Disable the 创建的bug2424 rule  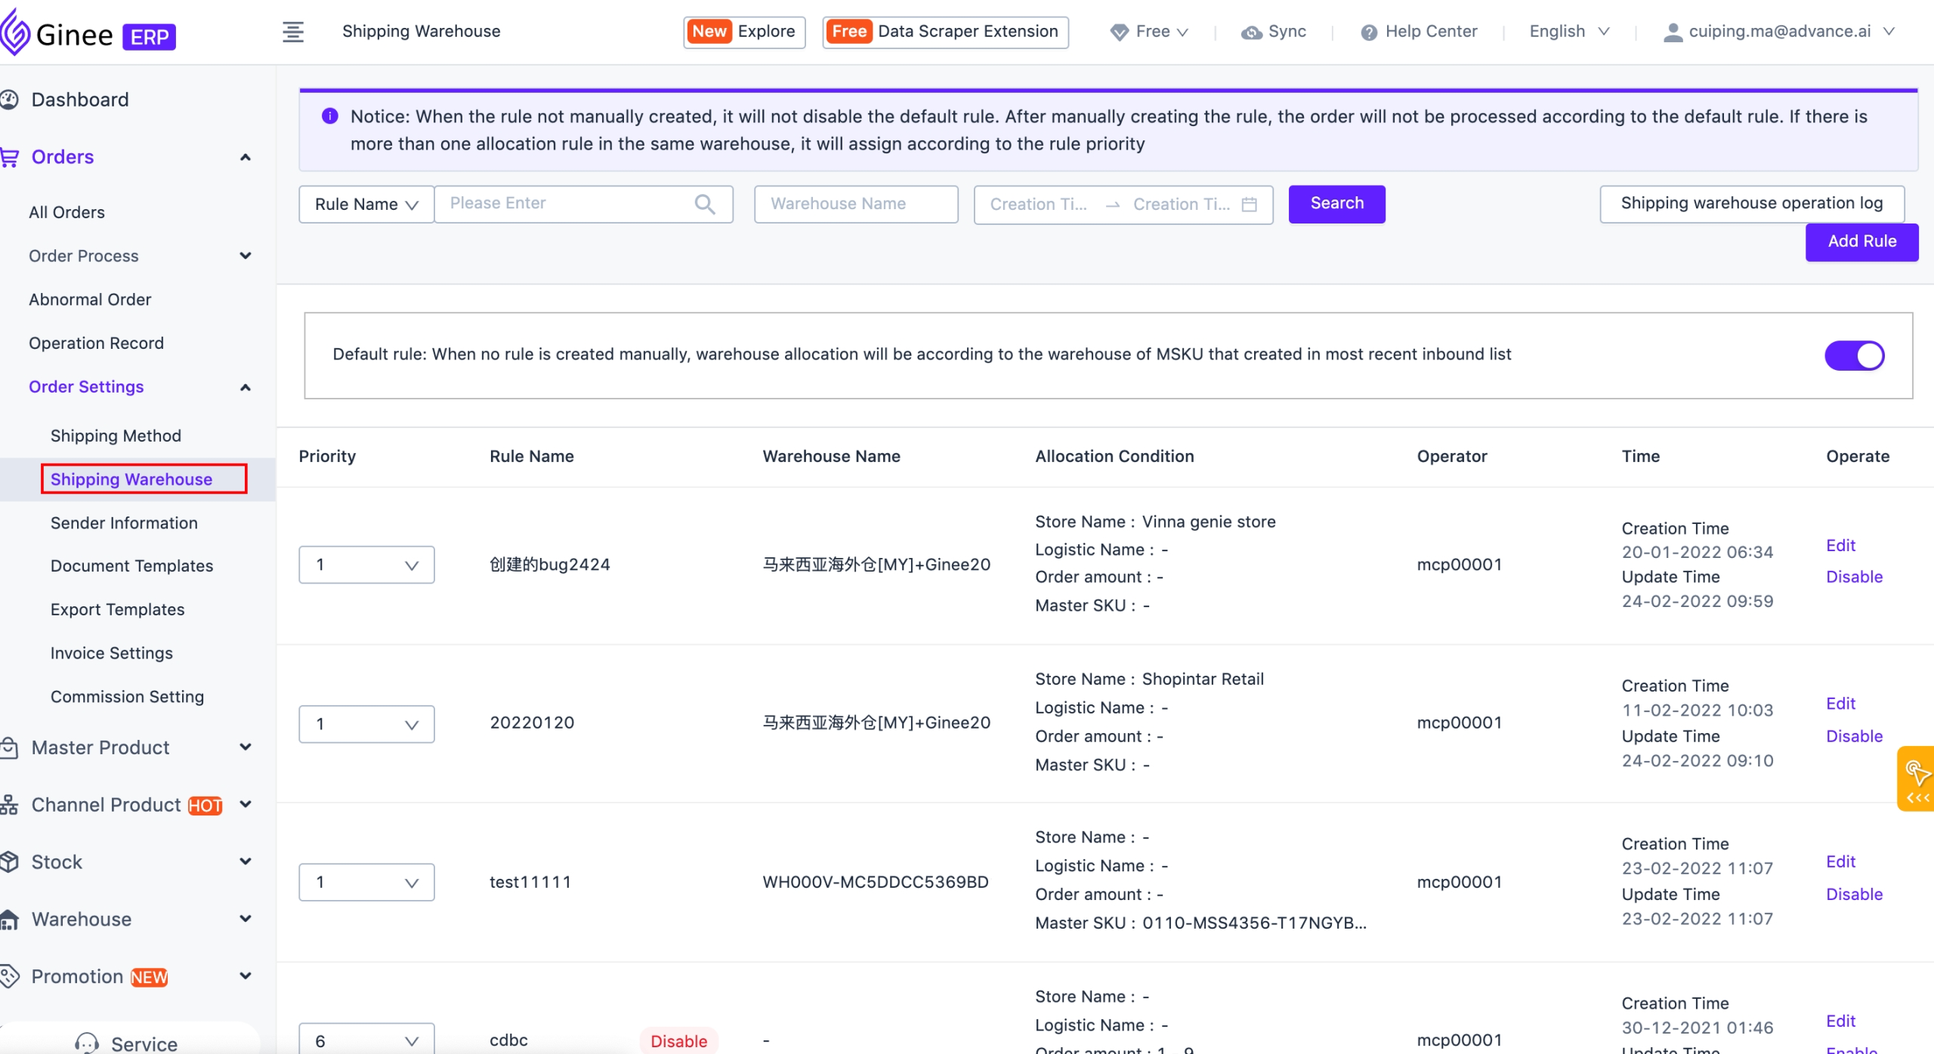(x=1853, y=577)
